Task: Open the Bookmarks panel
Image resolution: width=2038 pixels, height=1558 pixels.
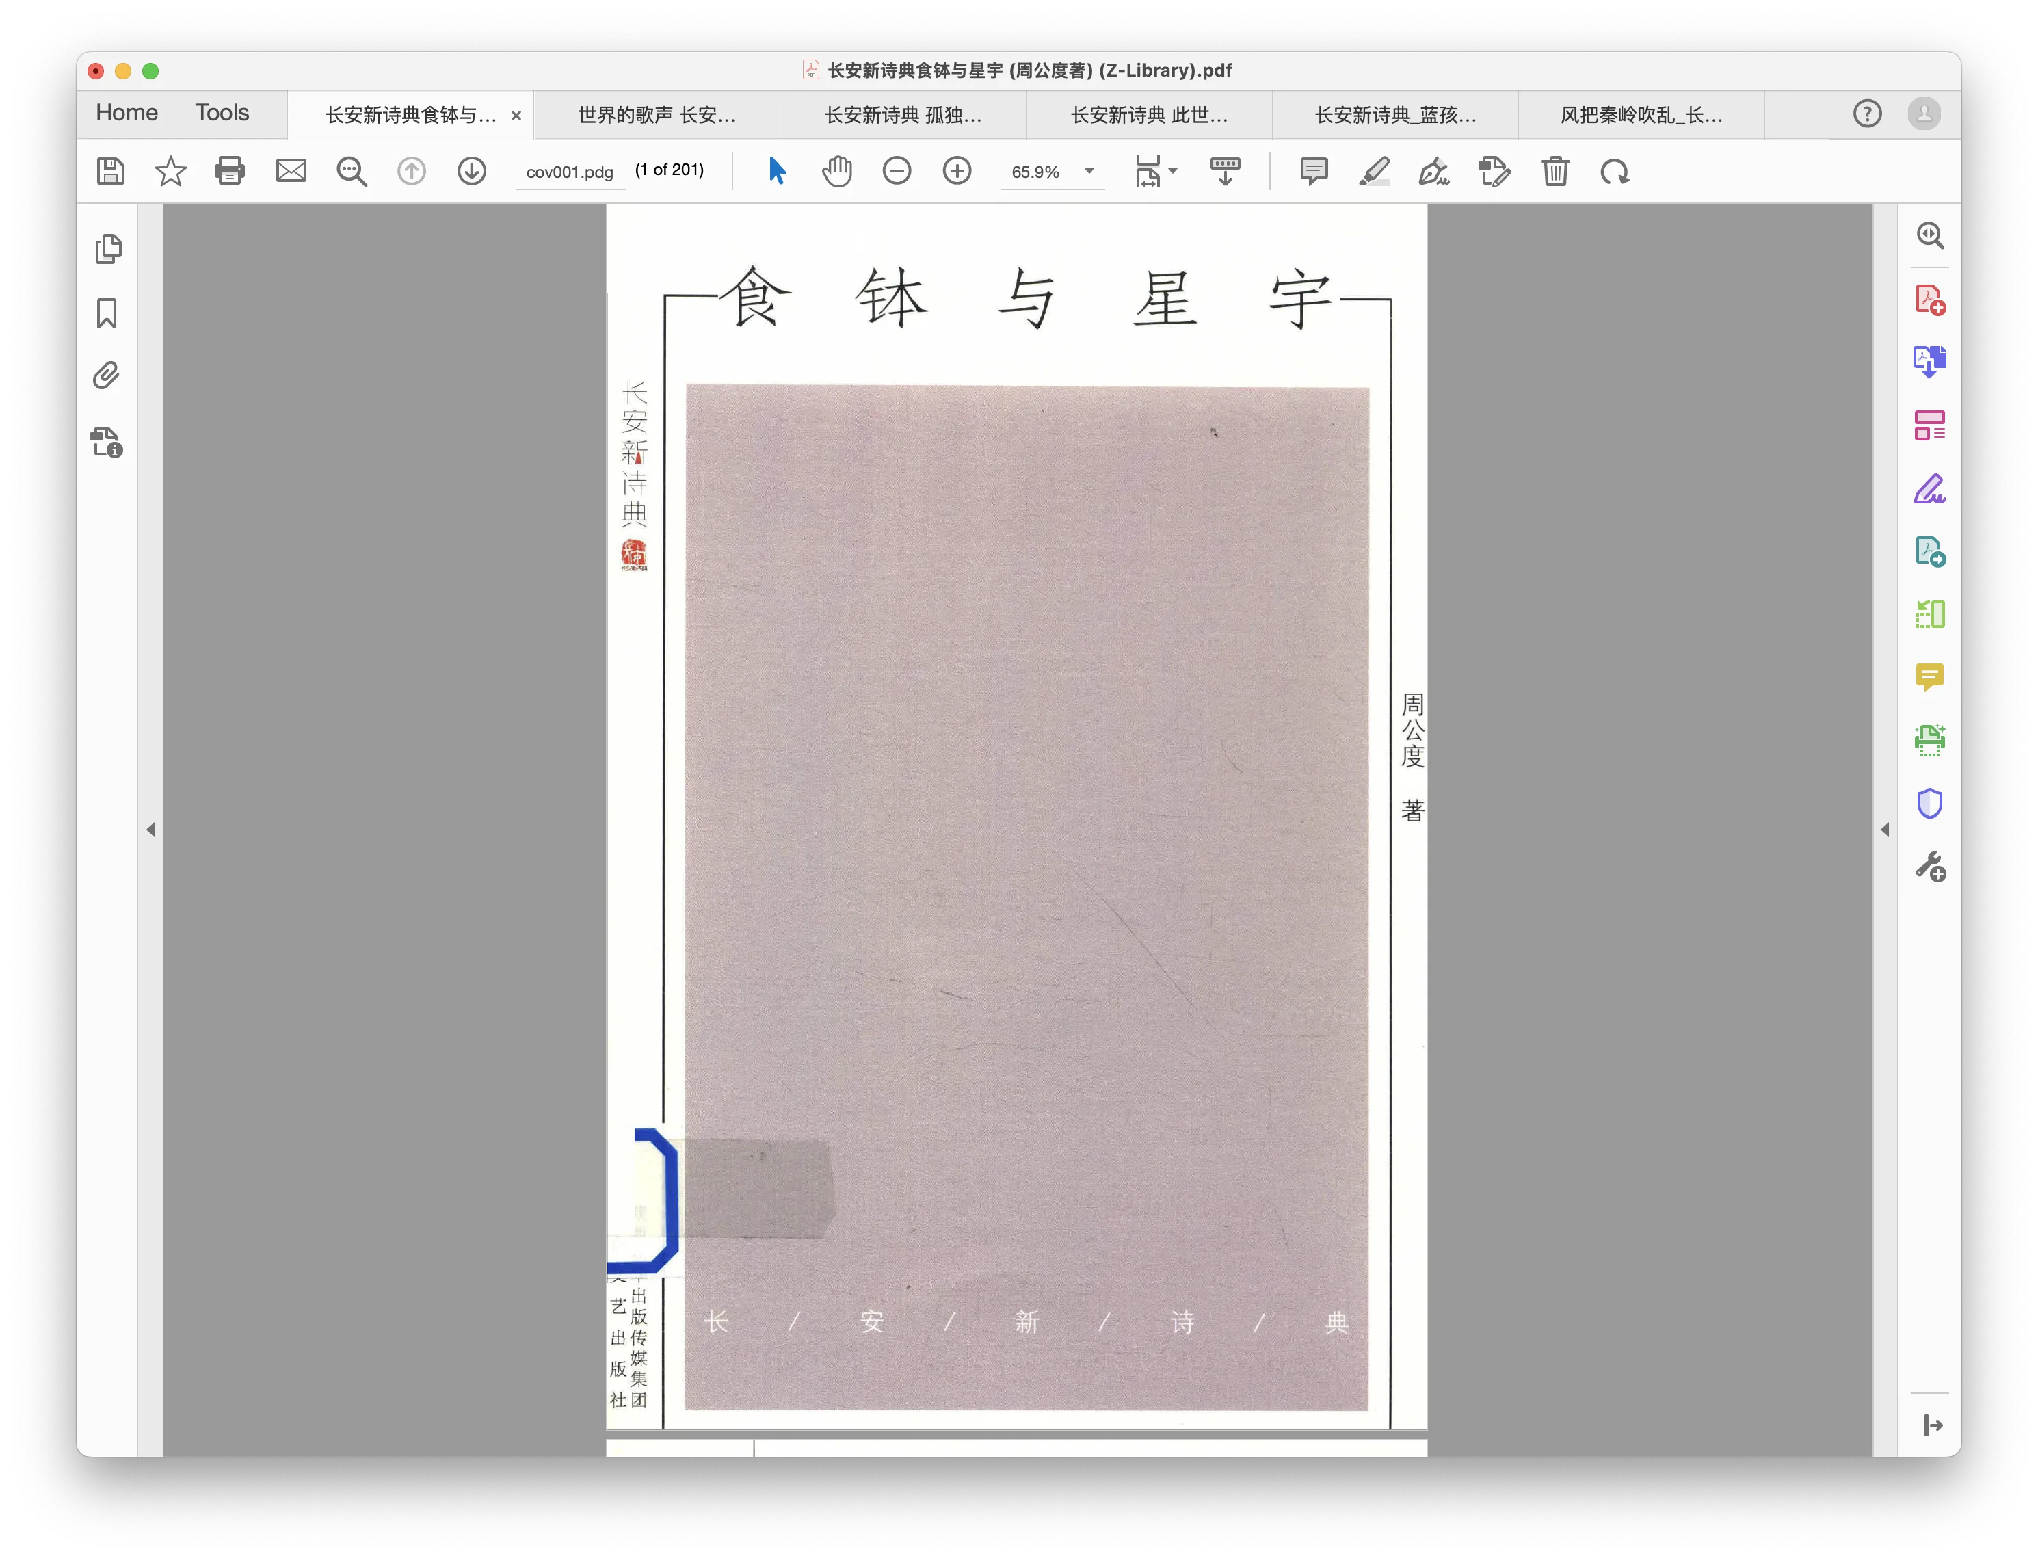Action: tap(106, 315)
